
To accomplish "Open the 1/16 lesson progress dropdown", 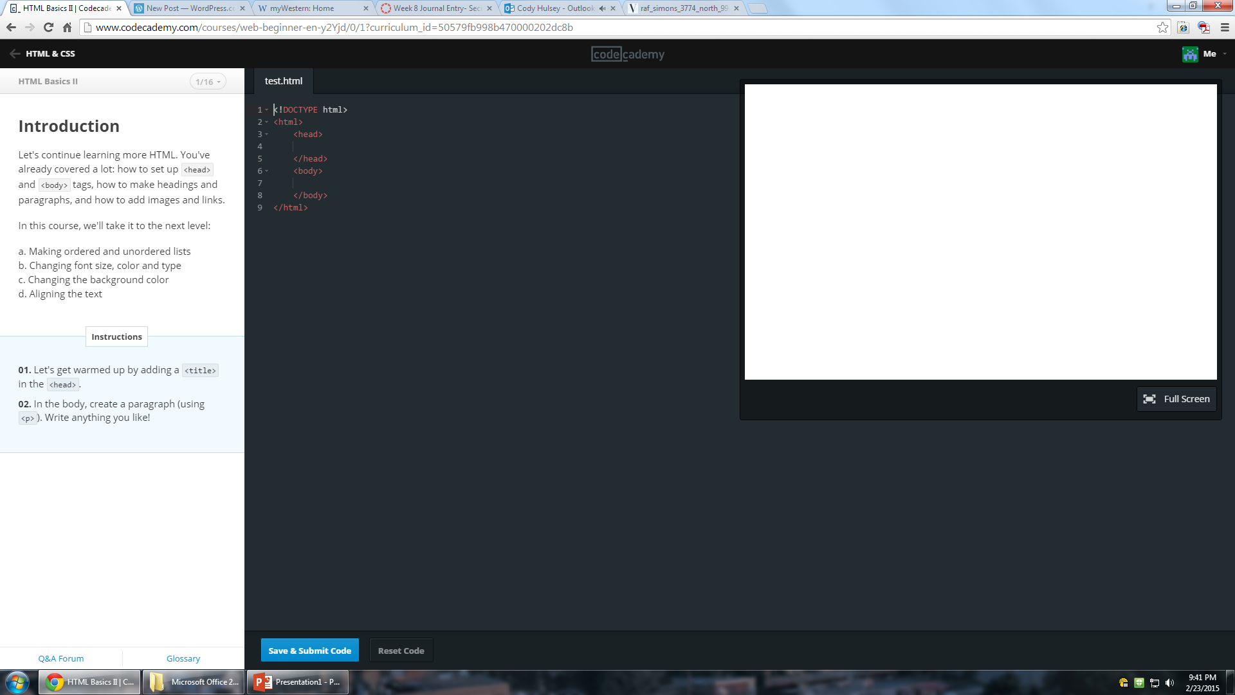I will tap(208, 82).
